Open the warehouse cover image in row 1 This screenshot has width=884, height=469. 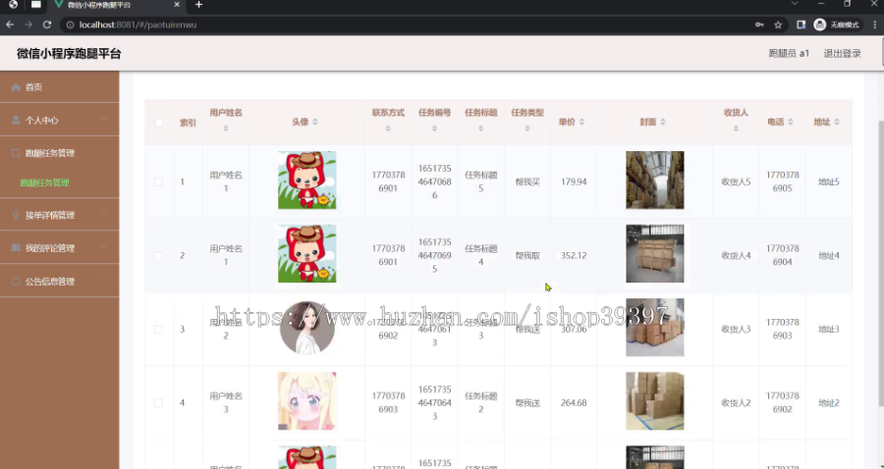coord(654,181)
